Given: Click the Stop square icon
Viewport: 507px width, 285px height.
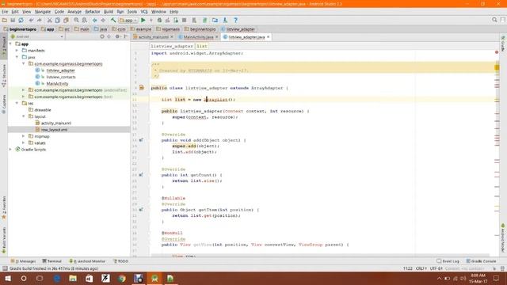Looking at the screenshot, I should pos(185,20).
